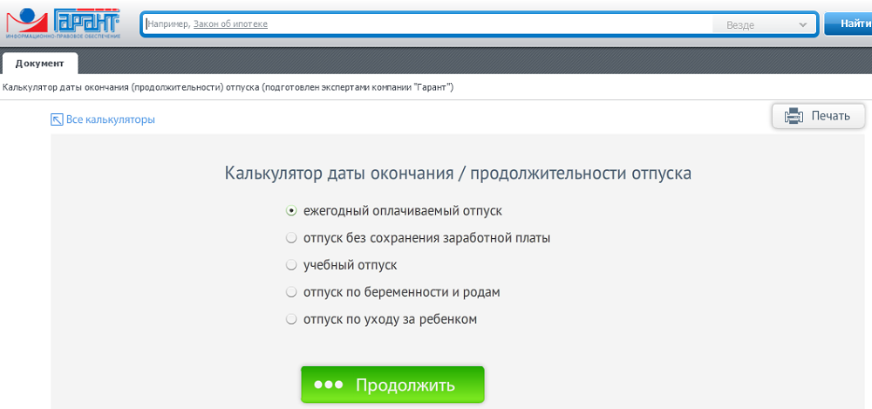Choose отпуск без сохранения заработной платы

pos(292,238)
